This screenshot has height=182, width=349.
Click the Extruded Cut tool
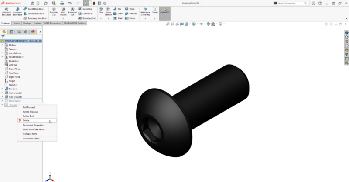point(54,12)
